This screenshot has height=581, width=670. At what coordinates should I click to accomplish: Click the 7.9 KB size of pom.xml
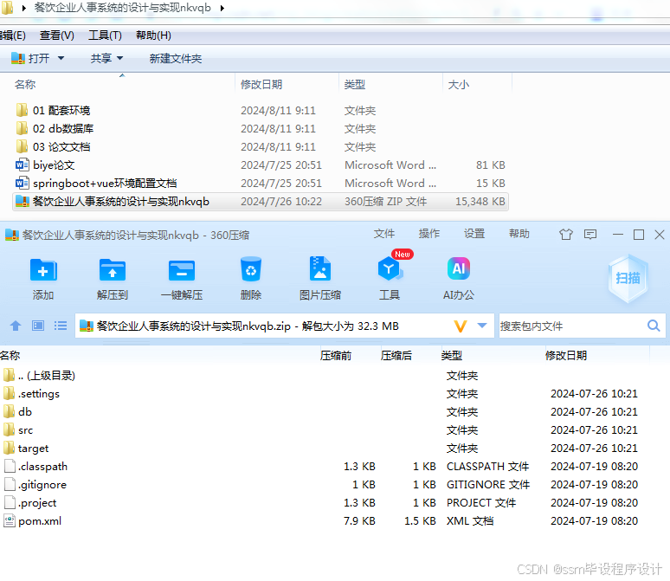359,520
